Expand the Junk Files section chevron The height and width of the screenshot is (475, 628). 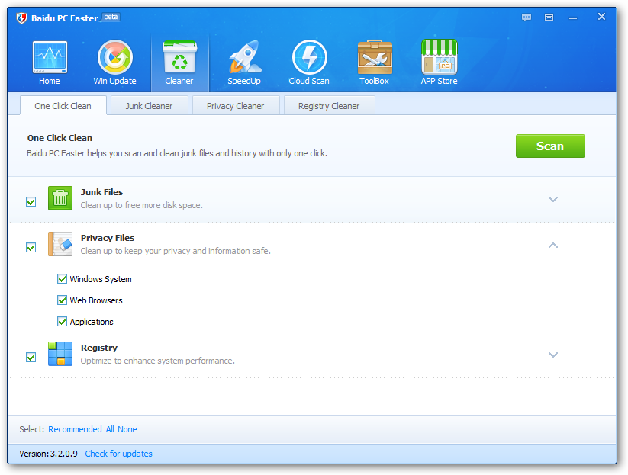[553, 199]
